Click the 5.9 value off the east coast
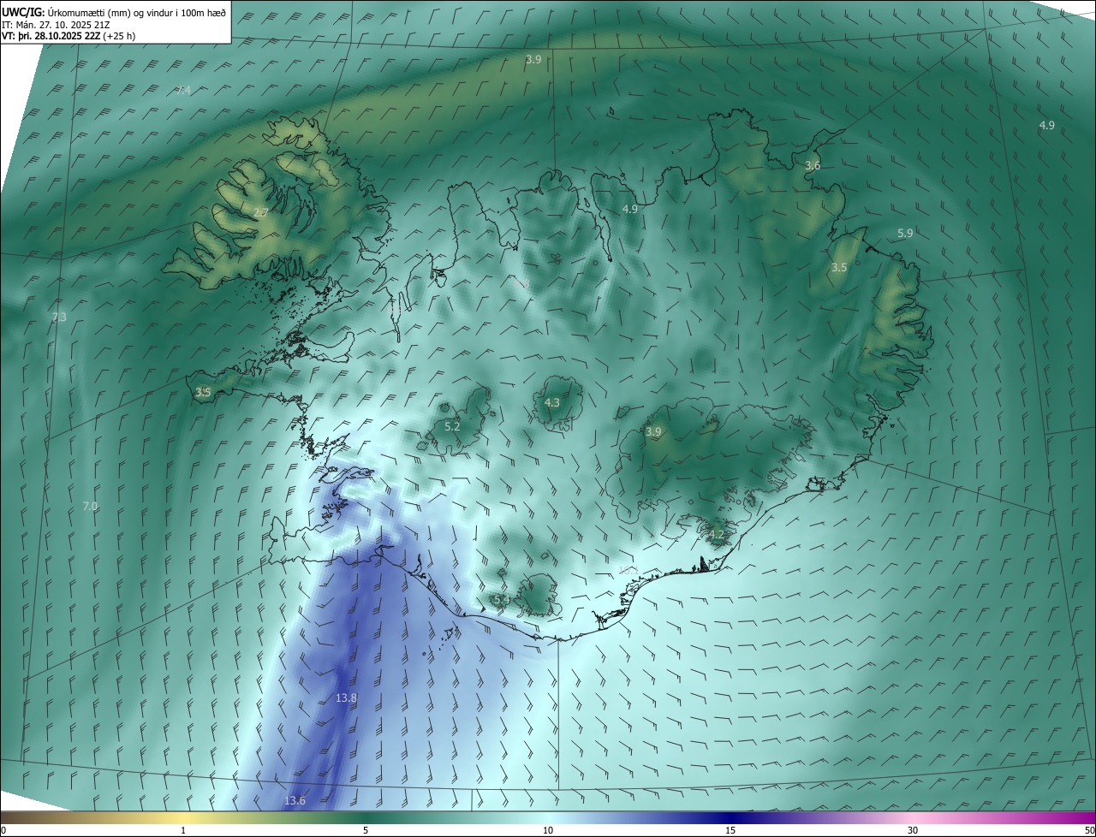The width and height of the screenshot is (1096, 837). (x=905, y=233)
